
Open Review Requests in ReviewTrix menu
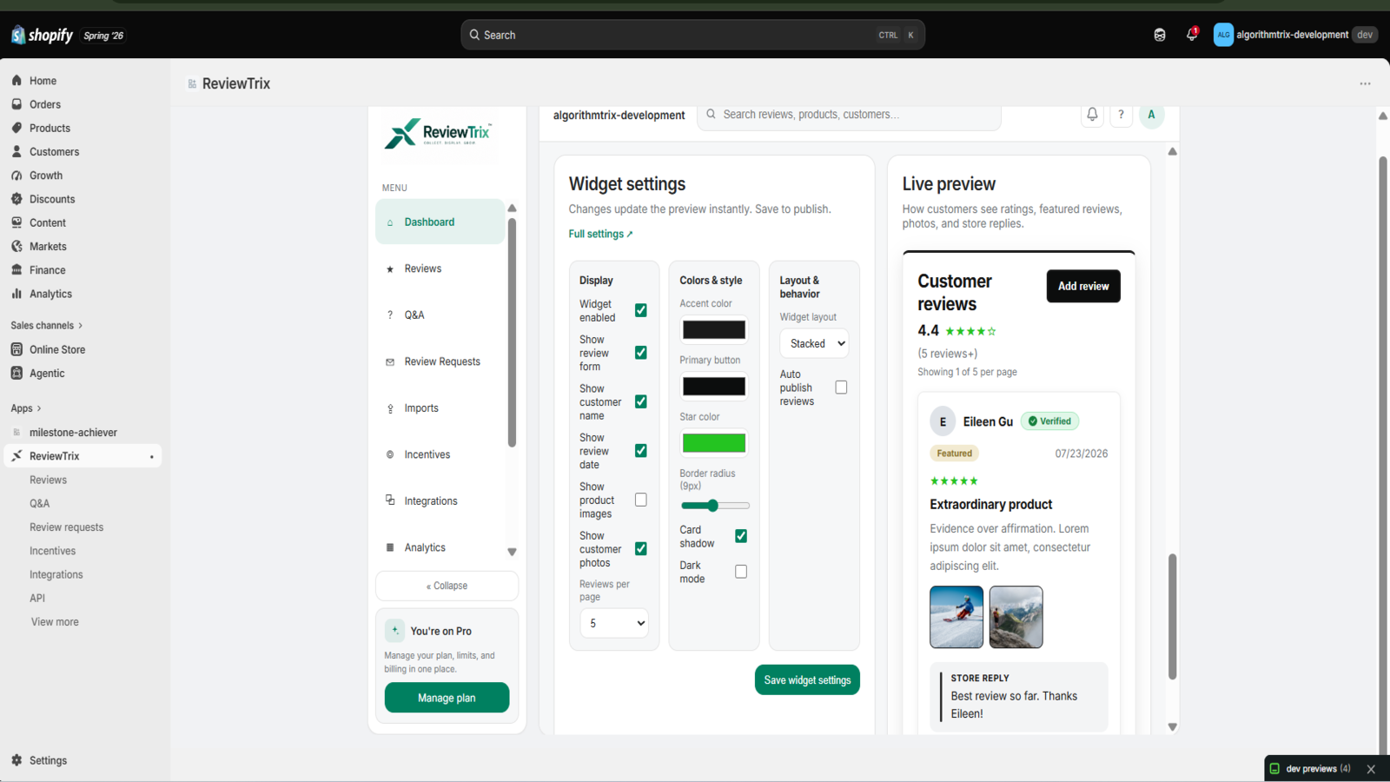(x=441, y=361)
